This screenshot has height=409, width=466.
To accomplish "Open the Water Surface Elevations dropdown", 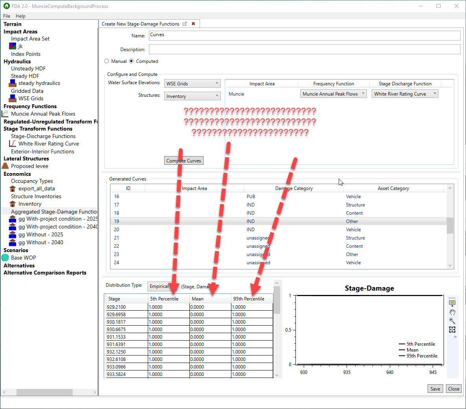I will [x=216, y=83].
